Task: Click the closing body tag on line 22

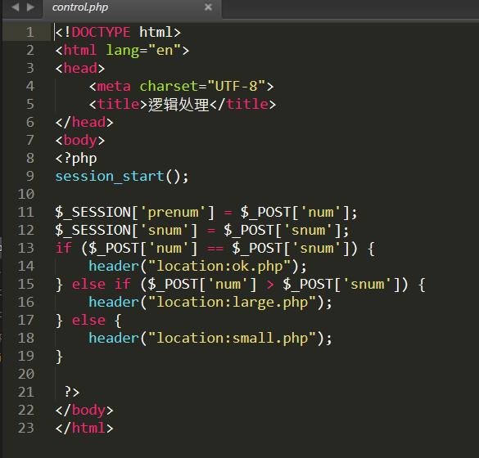Action: click(x=84, y=410)
